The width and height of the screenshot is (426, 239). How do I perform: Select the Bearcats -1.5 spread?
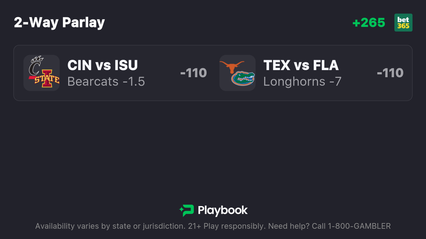pos(106,81)
